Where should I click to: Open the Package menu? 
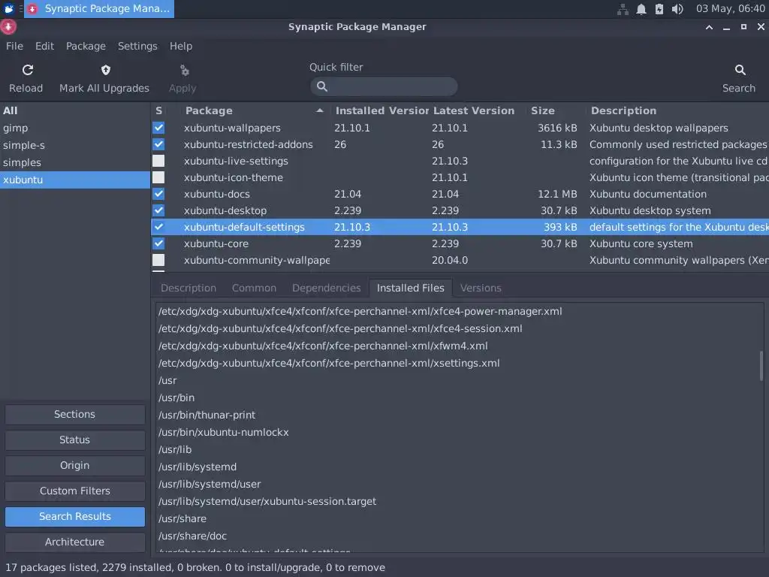pyautogui.click(x=86, y=46)
